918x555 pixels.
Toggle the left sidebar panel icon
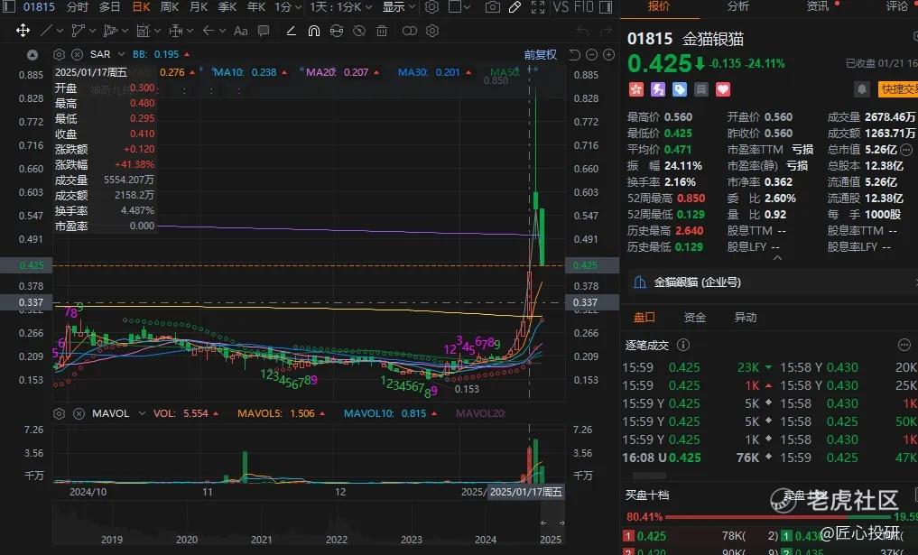click(9, 7)
